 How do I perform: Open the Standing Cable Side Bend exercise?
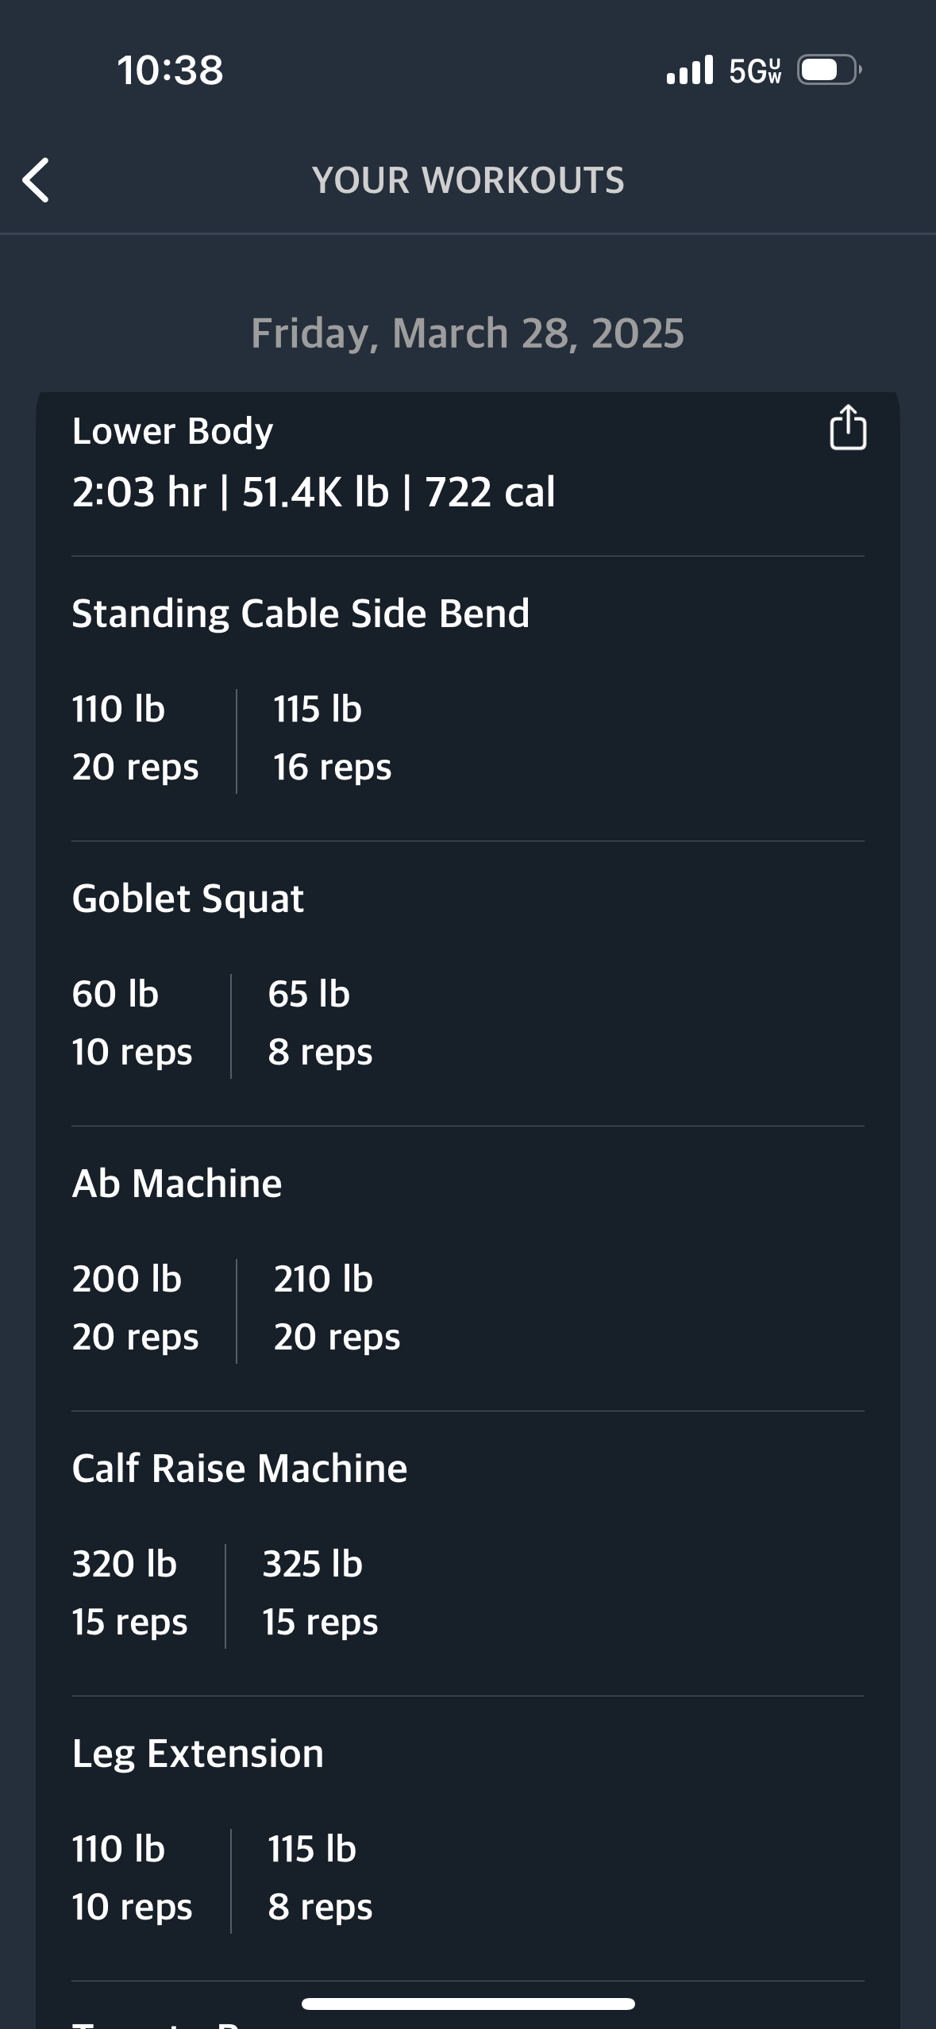tap(300, 614)
